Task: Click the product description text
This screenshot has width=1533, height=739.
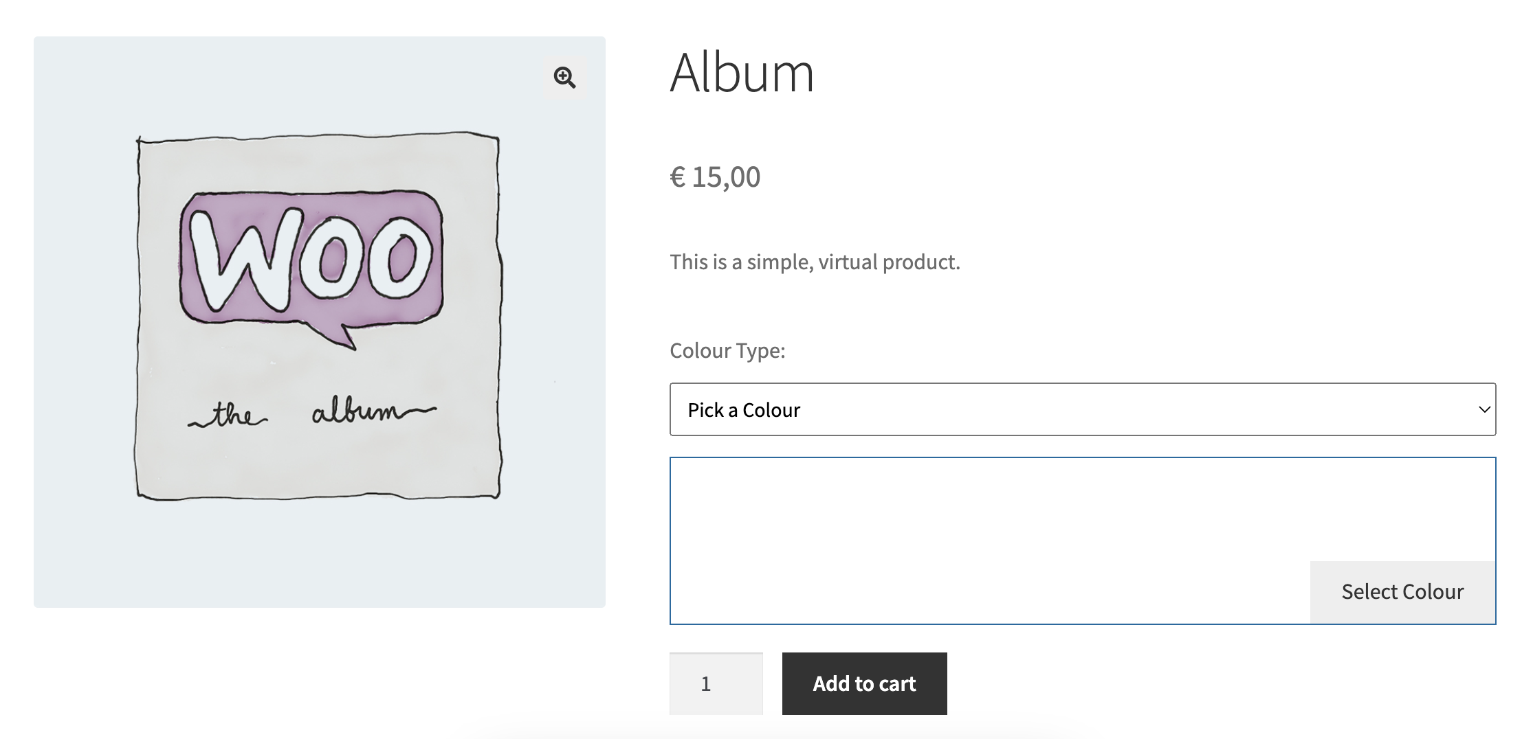Action: pos(815,261)
